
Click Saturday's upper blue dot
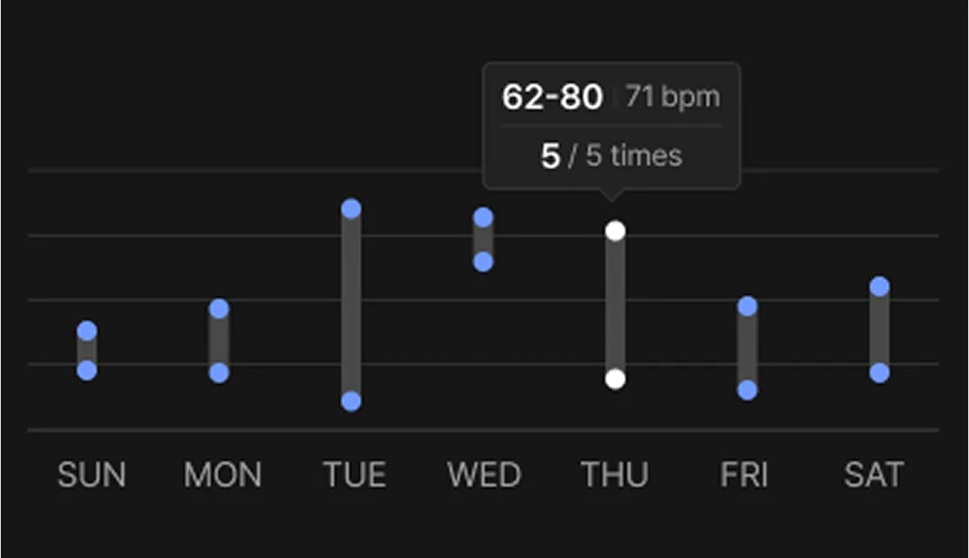(x=879, y=286)
